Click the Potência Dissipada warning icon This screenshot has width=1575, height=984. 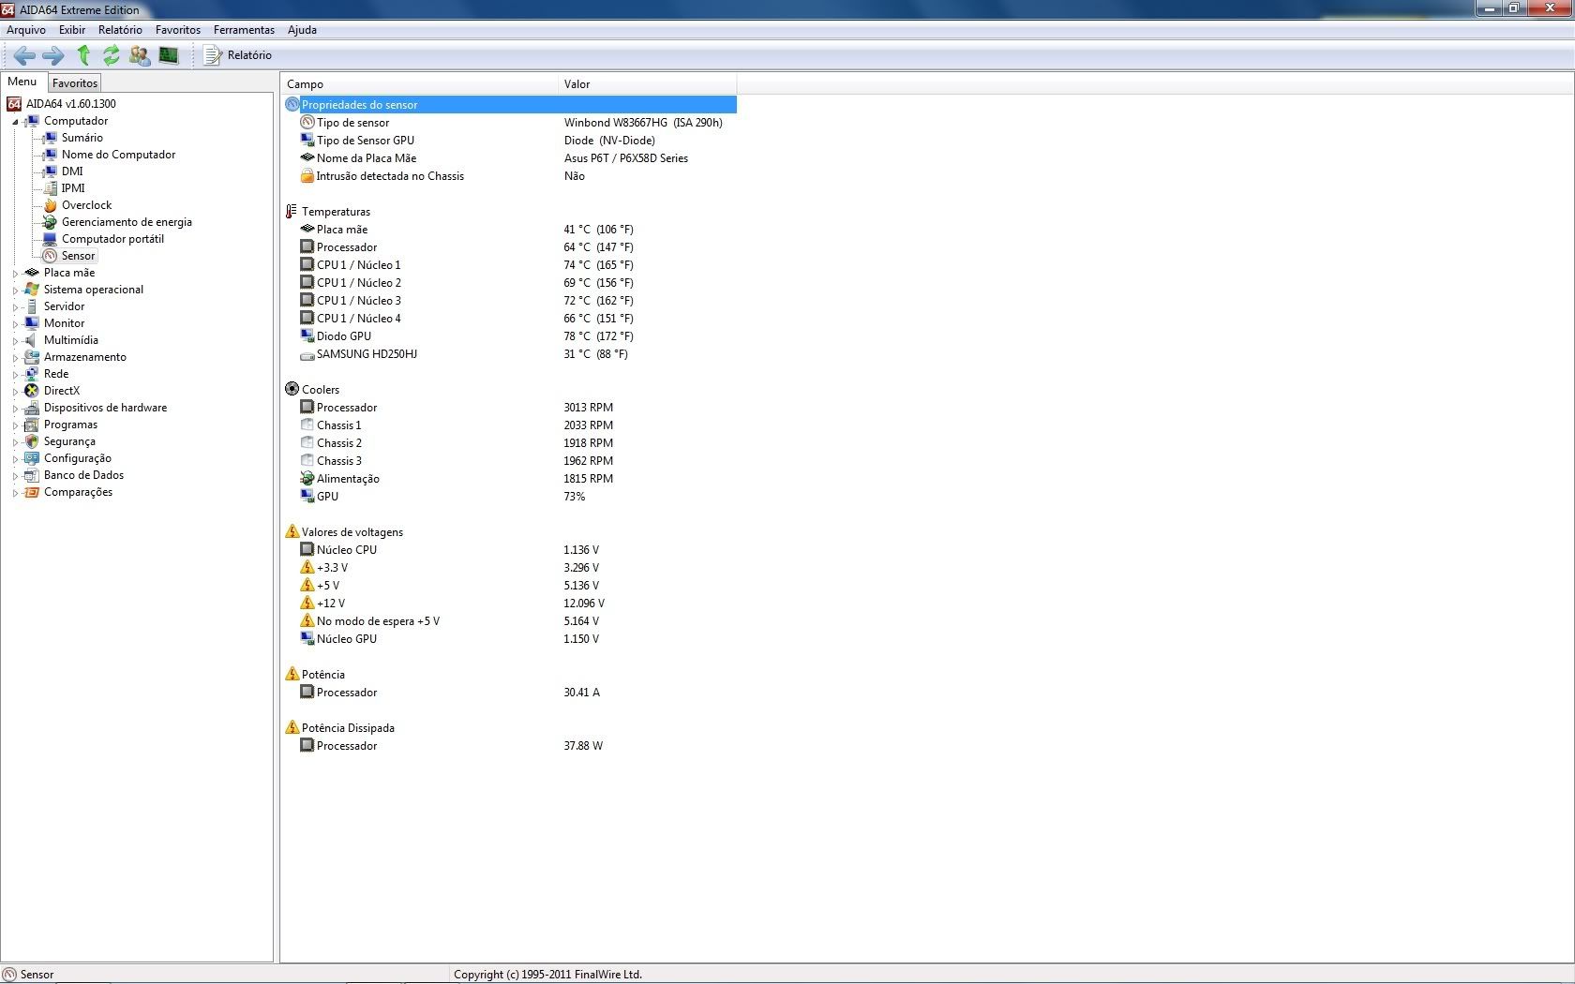pos(292,728)
